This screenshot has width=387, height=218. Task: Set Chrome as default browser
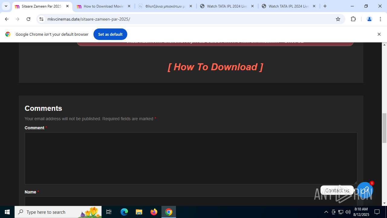(110, 34)
